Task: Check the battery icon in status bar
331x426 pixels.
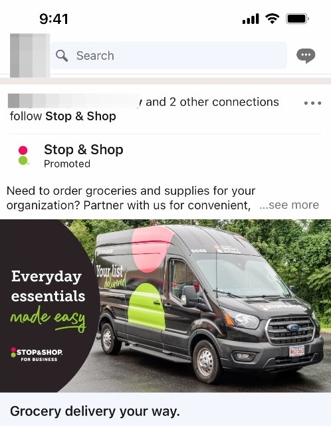Action: 297,19
